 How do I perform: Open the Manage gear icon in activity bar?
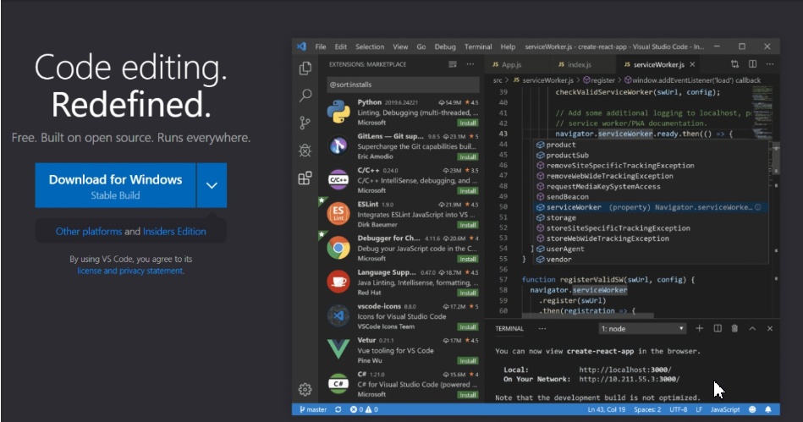[305, 389]
